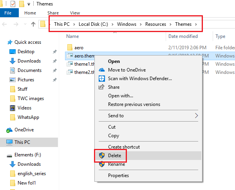Image resolution: width=235 pixels, height=190 pixels.
Task: Click the Downloads arrow icon under Quick access
Action: 11,61
